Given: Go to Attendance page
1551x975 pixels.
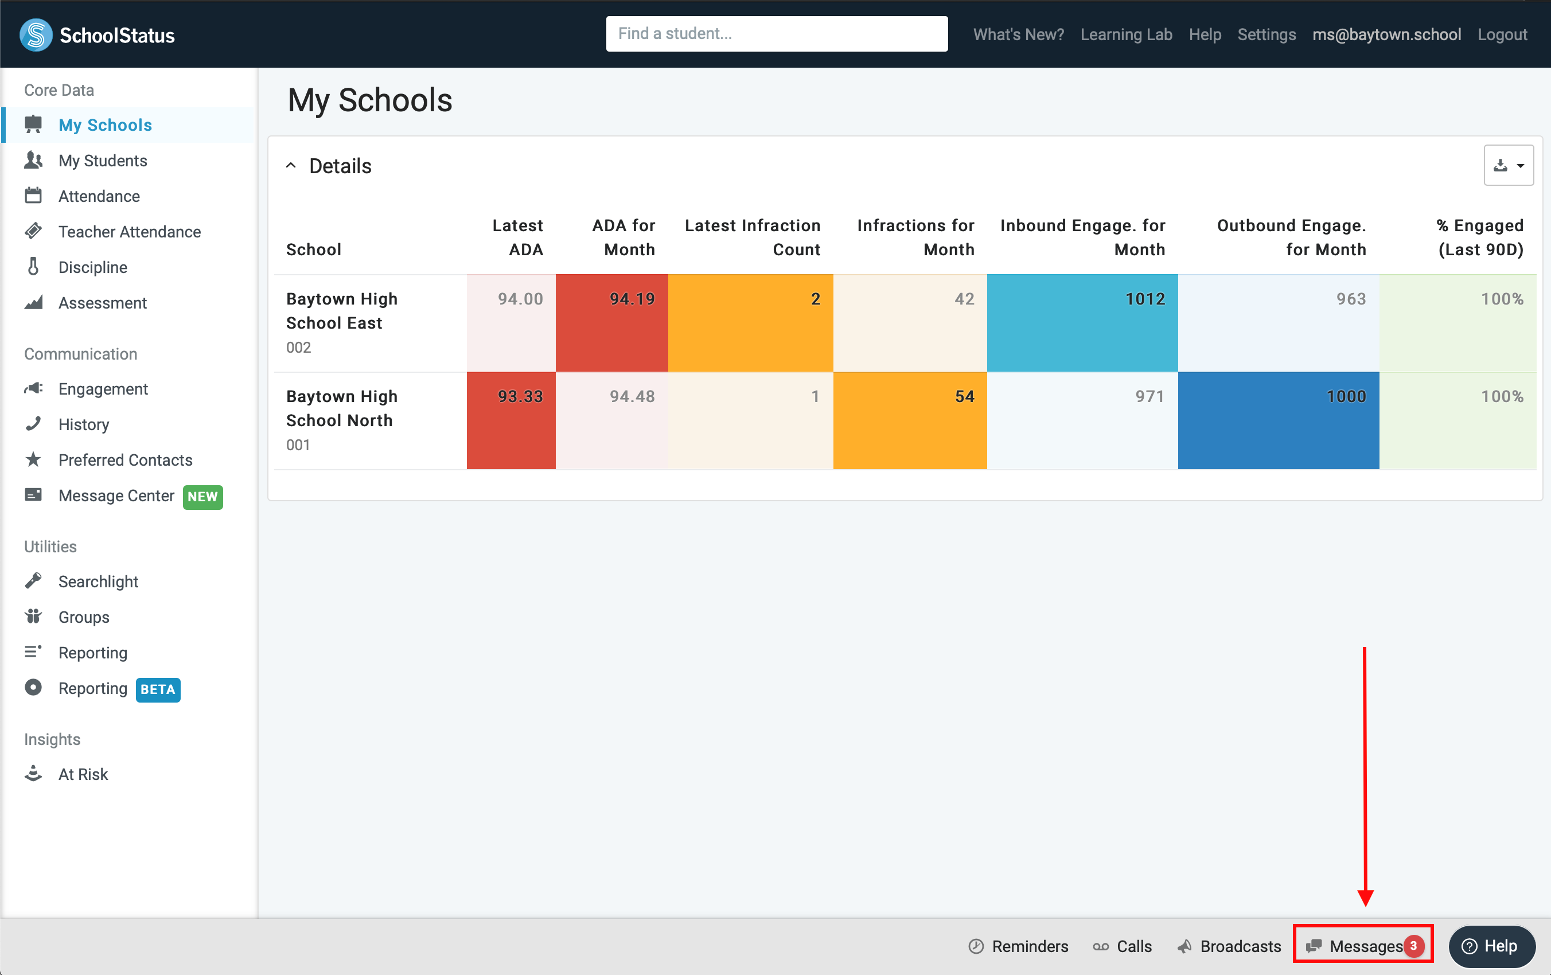Looking at the screenshot, I should pyautogui.click(x=99, y=196).
